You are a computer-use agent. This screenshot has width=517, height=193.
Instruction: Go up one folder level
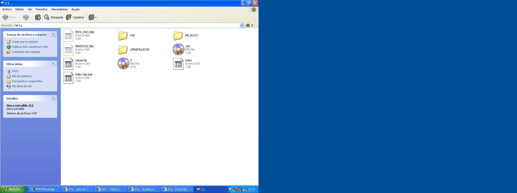coord(38,17)
